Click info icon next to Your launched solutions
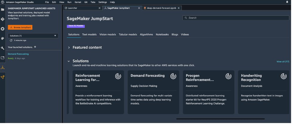 tap(35, 47)
